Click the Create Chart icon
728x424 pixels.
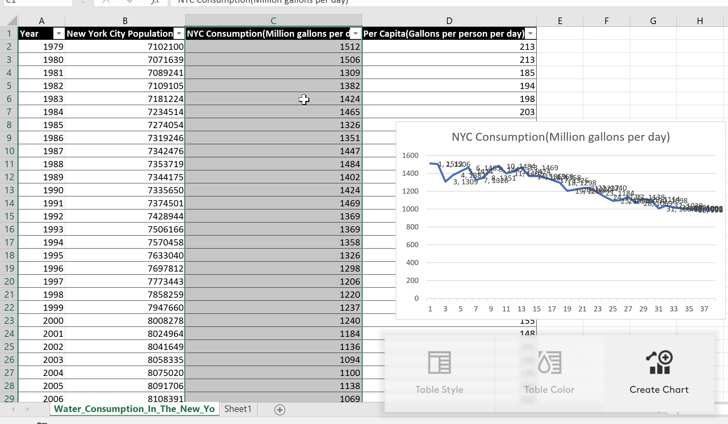pos(659,363)
